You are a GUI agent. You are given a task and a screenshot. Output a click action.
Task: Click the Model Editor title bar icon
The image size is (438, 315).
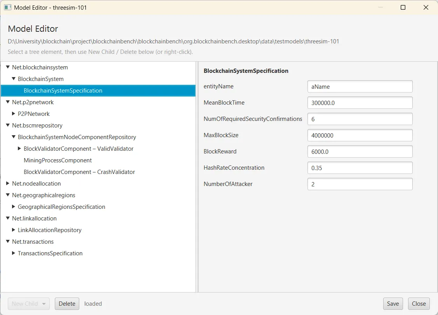pyautogui.click(x=7, y=7)
